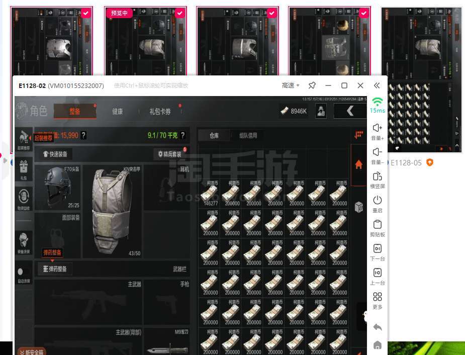Image resolution: width=465 pixels, height=355 pixels.
Task: Click the 弹药整备 ammo prep button
Action: [55, 269]
